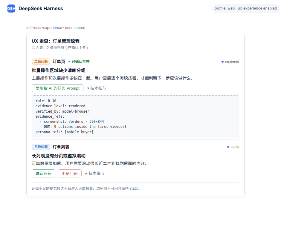Click the issue title 长列表没有分页或虚拟滚动
This screenshot has width=287, height=227.
click(x=59, y=156)
